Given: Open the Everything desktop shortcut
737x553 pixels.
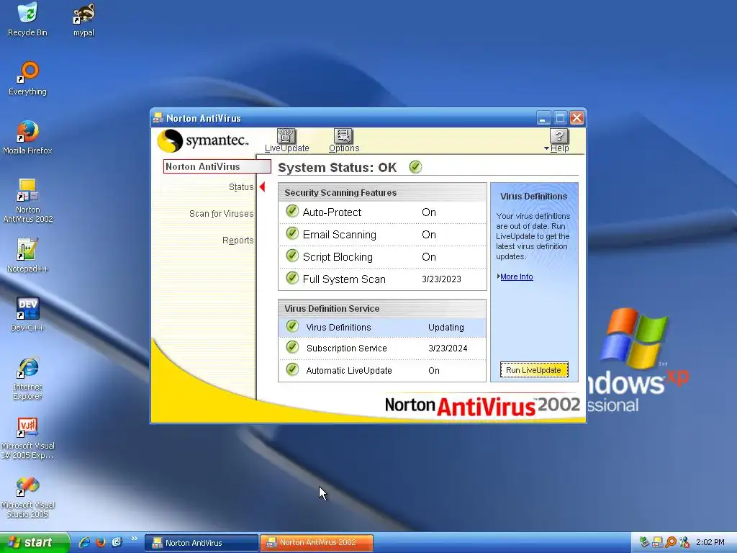Looking at the screenshot, I should [x=28, y=78].
